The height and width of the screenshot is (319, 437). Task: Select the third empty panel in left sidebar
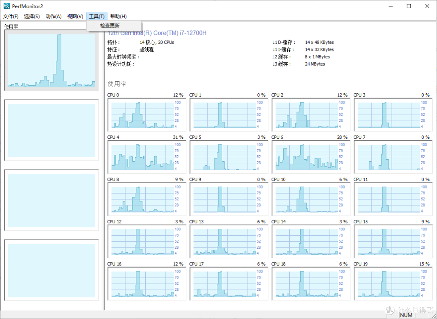click(51, 201)
